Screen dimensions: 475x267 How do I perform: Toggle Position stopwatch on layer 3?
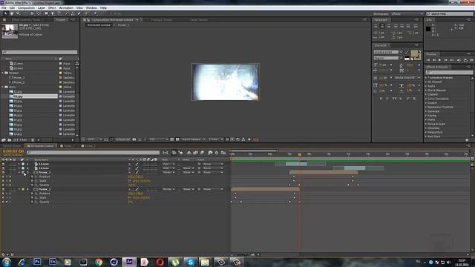click(x=32, y=177)
